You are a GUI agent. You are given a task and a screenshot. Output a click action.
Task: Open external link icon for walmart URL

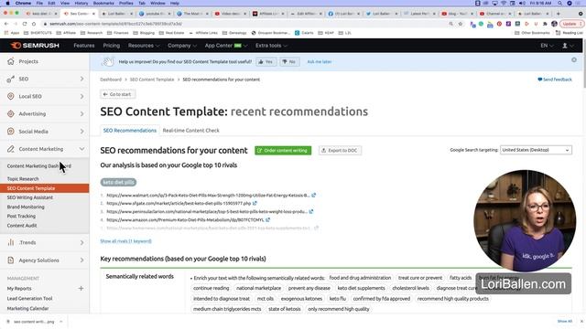[x=314, y=195]
